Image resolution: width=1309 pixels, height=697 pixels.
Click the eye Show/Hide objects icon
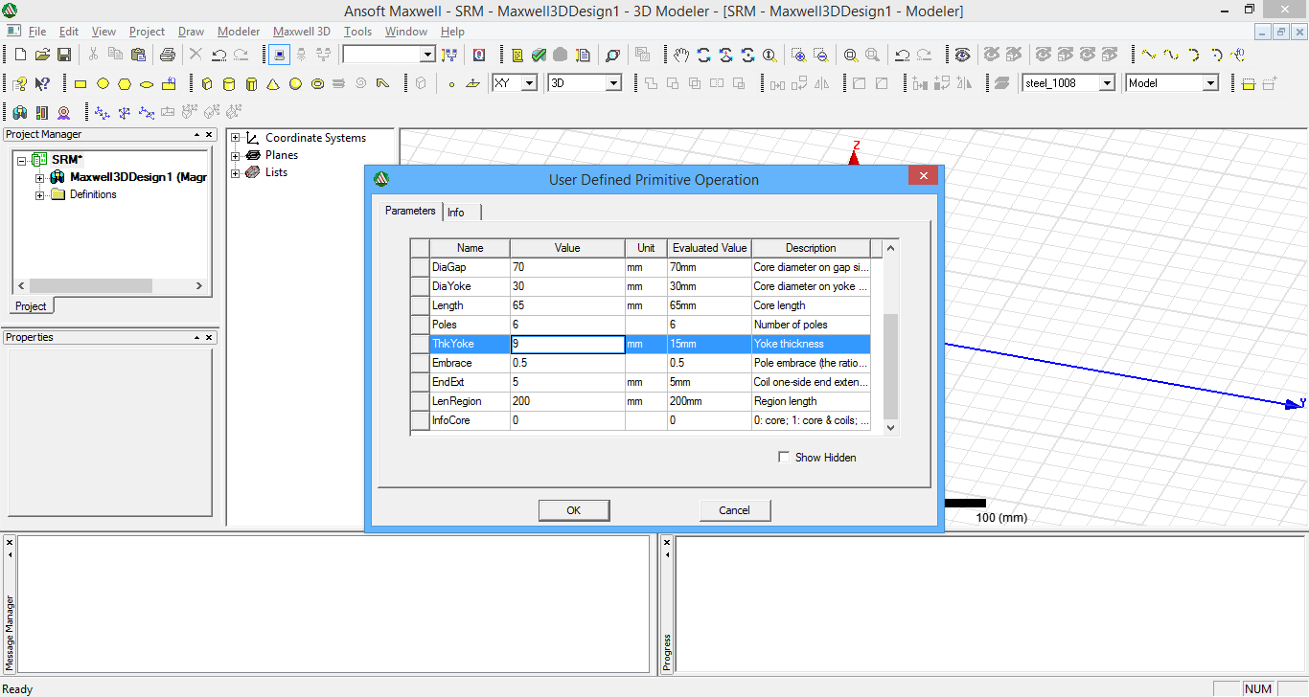[x=962, y=55]
